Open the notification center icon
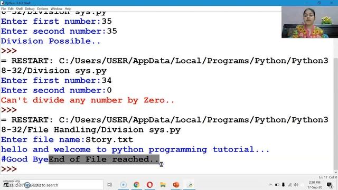Screen dimensions: 338x190 [x=330, y=185]
